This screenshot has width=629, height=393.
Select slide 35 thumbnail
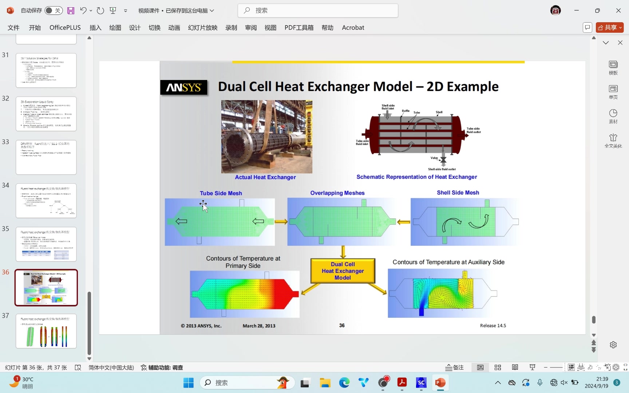pyautogui.click(x=46, y=244)
